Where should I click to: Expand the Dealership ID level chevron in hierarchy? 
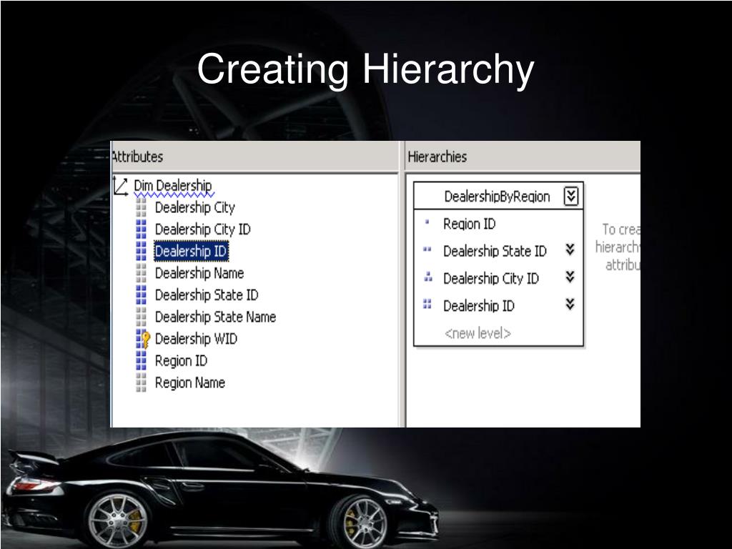(570, 305)
